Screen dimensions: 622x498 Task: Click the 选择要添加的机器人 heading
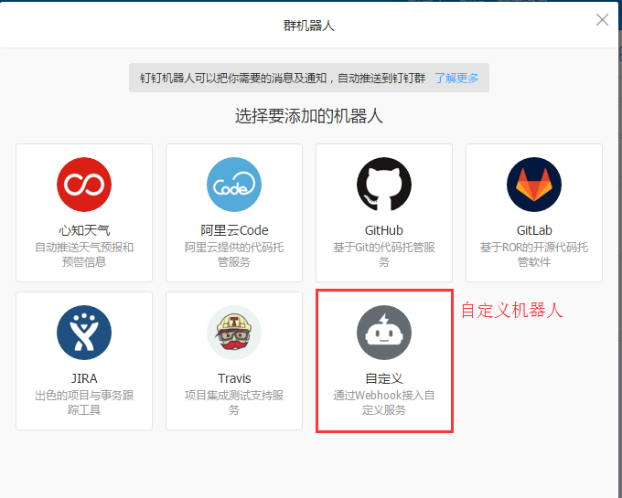[308, 116]
